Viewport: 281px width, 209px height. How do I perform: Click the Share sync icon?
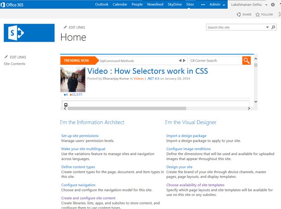point(239,14)
